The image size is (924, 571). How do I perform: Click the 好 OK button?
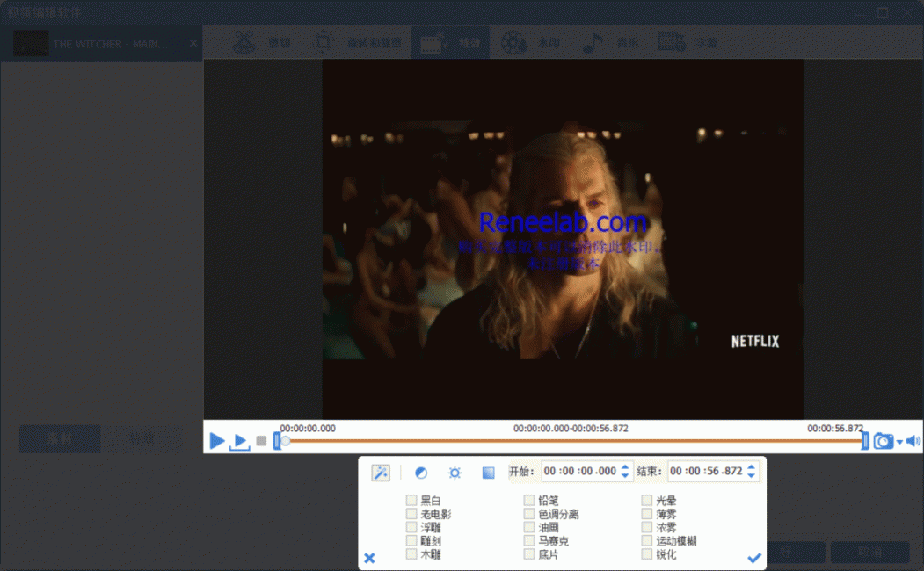pos(785,553)
